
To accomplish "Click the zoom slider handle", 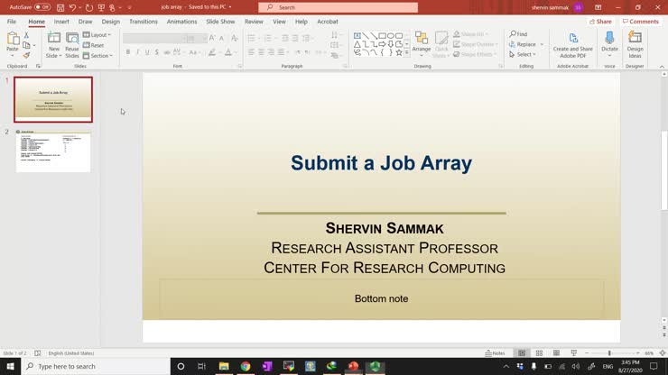I will [609, 353].
